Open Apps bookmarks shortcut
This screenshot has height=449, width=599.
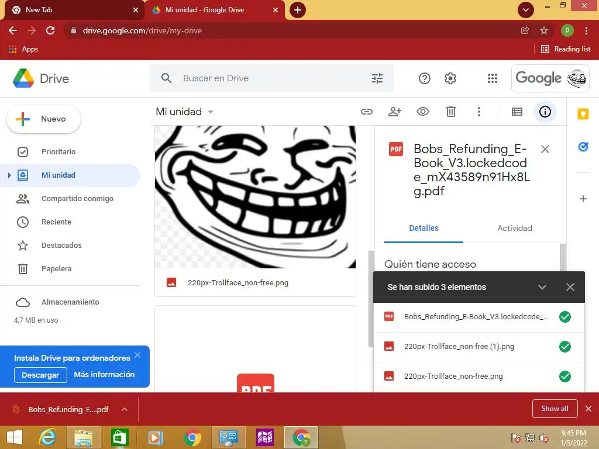pos(23,49)
